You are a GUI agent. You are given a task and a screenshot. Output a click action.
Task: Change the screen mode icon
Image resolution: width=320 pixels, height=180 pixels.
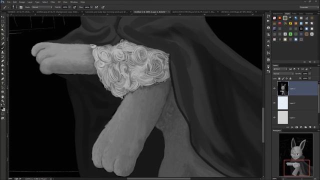2,118
